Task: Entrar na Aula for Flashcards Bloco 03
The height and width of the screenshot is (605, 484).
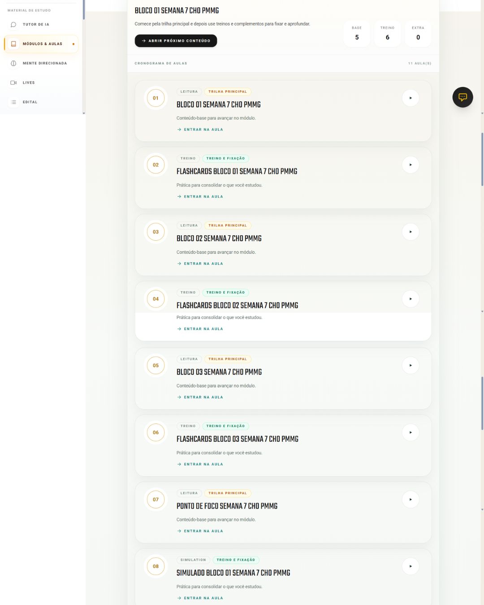Action: tap(200, 464)
